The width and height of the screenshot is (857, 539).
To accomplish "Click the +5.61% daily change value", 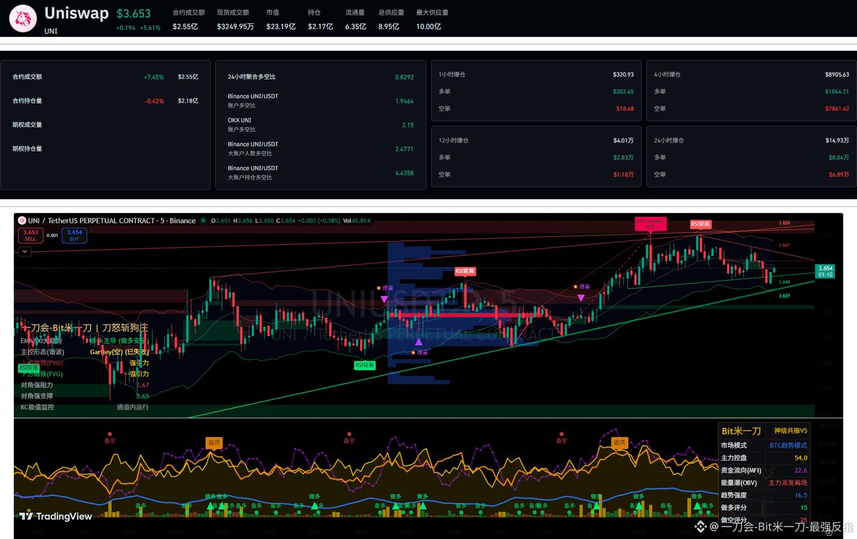I will [151, 28].
